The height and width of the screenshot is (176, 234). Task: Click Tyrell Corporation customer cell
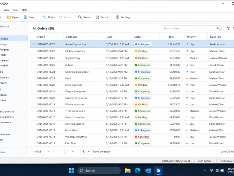[x=75, y=111]
